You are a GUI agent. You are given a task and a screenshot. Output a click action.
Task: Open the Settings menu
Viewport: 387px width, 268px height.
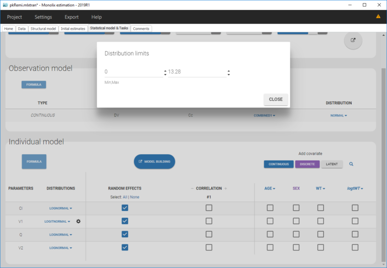[43, 17]
